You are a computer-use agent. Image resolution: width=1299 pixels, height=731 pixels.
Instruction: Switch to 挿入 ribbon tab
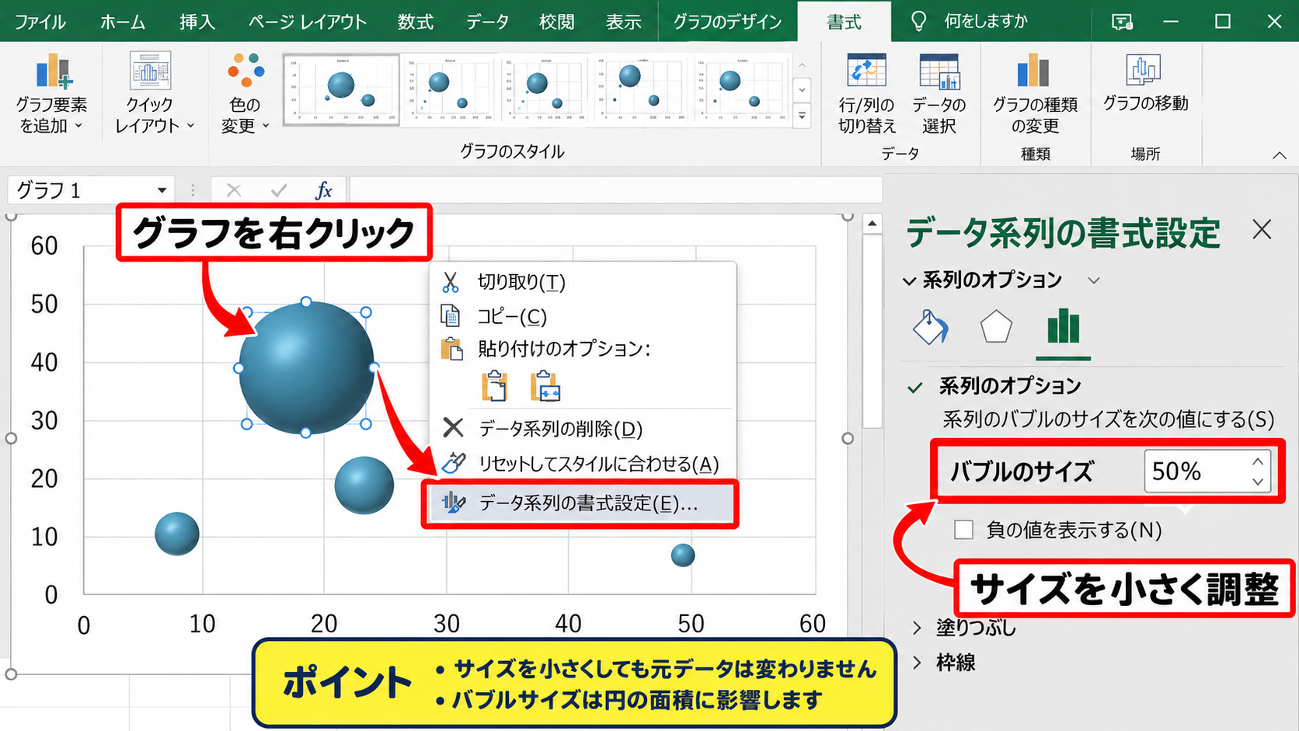[x=197, y=22]
